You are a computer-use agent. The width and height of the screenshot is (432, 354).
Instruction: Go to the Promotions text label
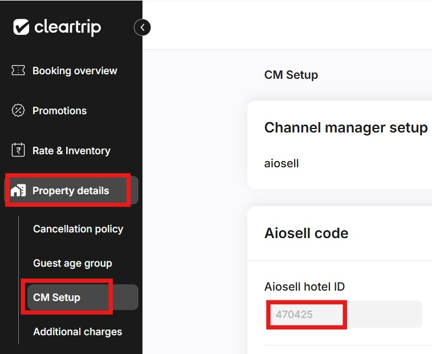59,111
